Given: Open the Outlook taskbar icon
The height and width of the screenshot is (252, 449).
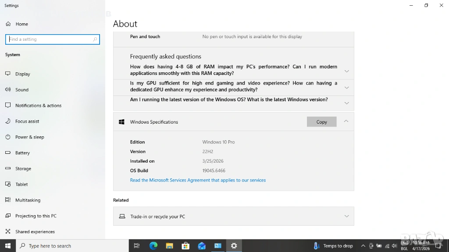Looking at the screenshot, I should [202, 246].
